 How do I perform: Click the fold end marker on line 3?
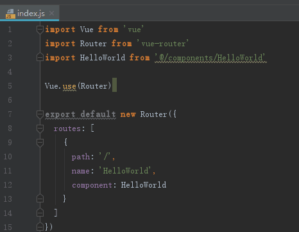pos(40,57)
